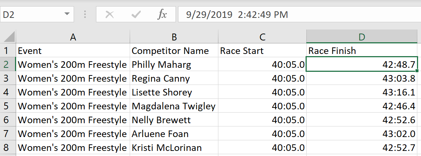Select column C header

point(262,36)
